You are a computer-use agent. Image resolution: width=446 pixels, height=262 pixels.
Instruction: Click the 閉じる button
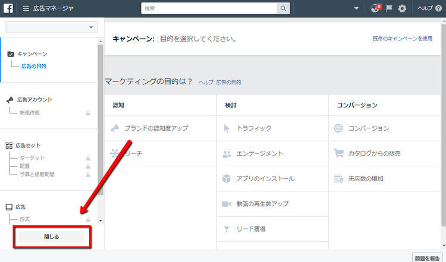tap(52, 236)
